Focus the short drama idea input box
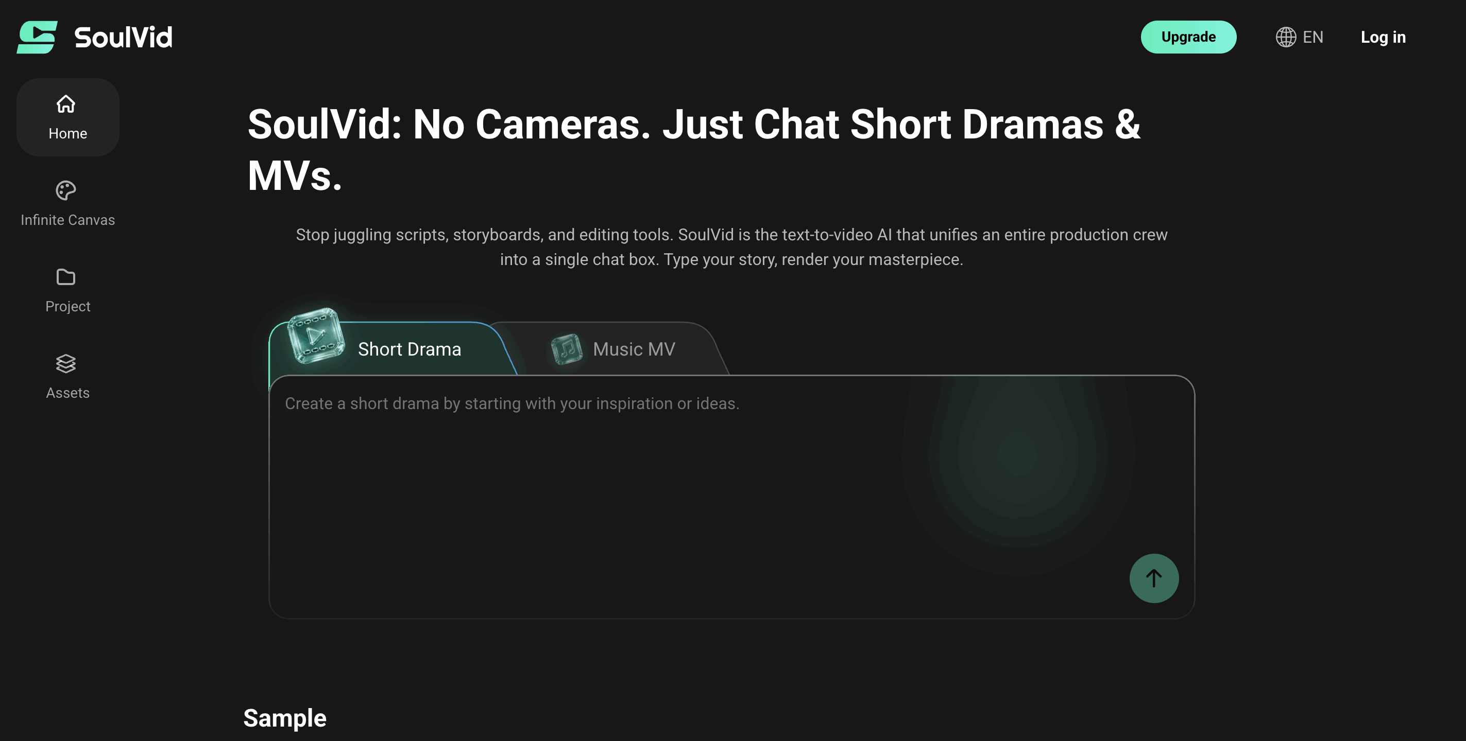The image size is (1466, 741). [x=731, y=497]
